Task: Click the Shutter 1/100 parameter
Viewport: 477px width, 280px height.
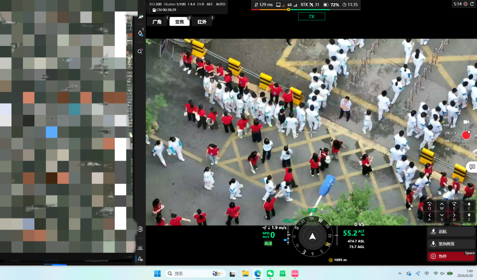Action: 174,4
